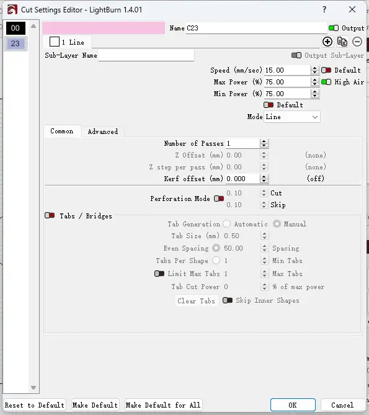Viewport: 369px width, 415px height.
Task: Toggle the Output Sub-Layer switch
Action: [296, 55]
